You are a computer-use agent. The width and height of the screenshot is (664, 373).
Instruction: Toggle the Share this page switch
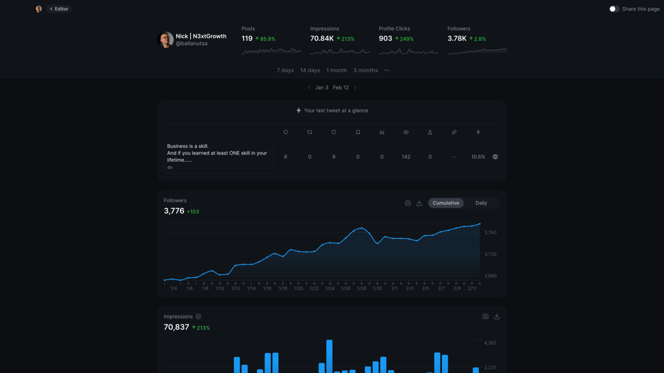click(x=614, y=9)
